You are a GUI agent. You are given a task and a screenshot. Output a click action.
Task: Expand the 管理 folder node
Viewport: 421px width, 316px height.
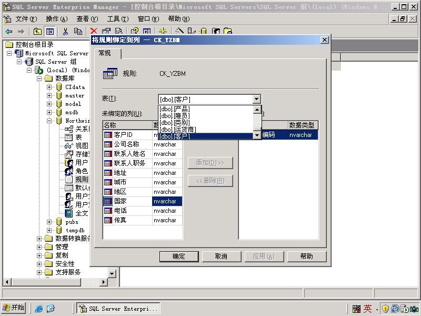39,247
